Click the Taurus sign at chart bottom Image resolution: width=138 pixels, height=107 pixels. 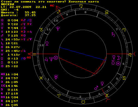(x=83, y=102)
